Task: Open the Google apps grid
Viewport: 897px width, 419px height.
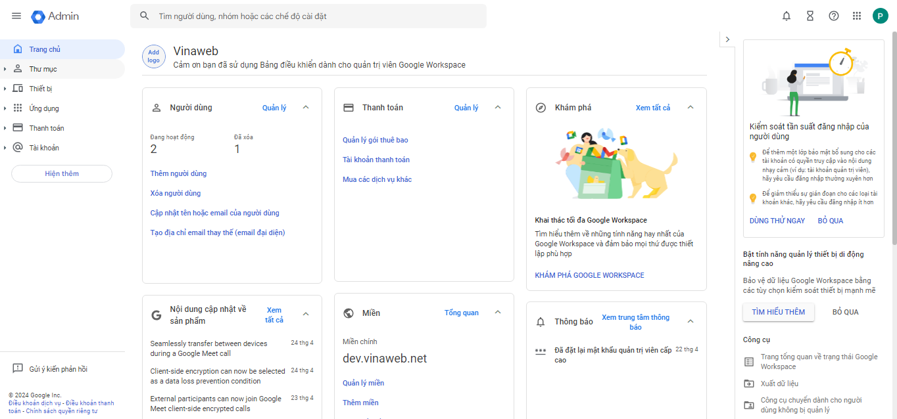Action: [857, 16]
